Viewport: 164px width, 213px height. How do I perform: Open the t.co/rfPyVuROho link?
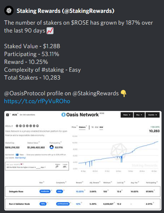(x=37, y=101)
